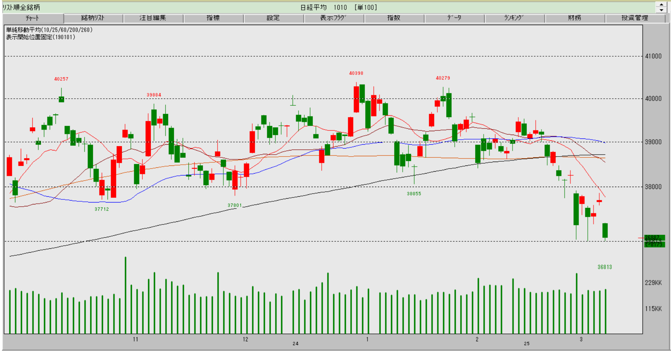Screen dimensions: 671x351
Task: Click the 39884 peak label
Action: click(153, 95)
